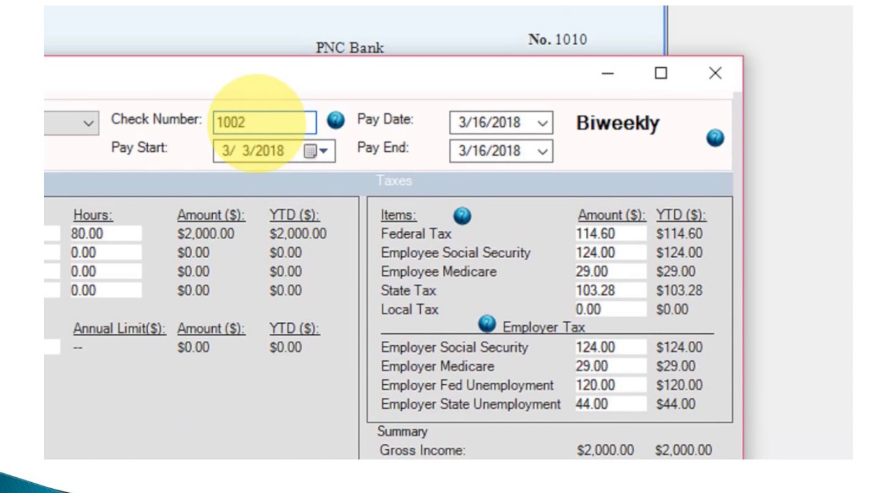Screen dimensions: 876x493
Task: Click the State Tax label
Action: [409, 290]
